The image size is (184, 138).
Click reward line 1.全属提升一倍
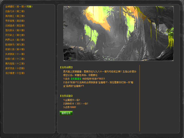pos(72,100)
